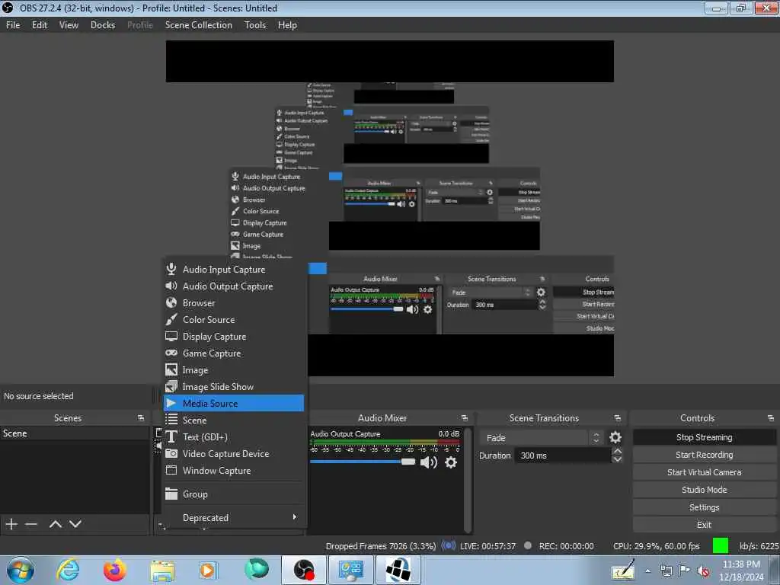The image size is (780, 585).
Task: Show hidden tray icons arrow
Action: point(647,571)
